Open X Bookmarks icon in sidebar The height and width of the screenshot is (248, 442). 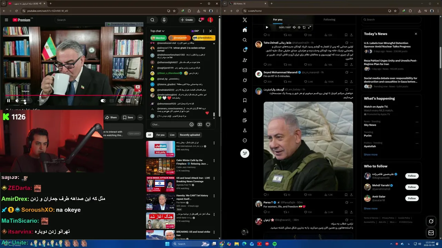tap(245, 100)
